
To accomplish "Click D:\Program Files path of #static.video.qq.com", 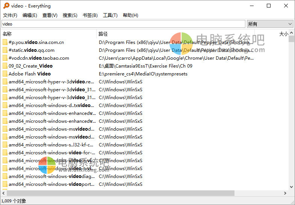I will pos(176,50).
